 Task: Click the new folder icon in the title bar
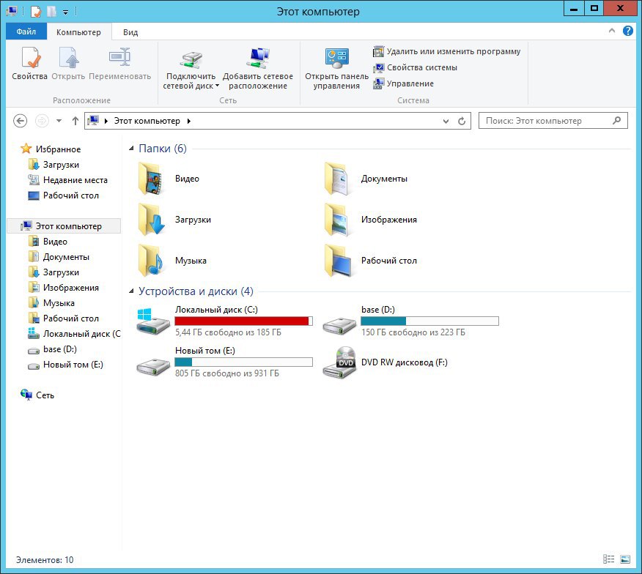pos(52,12)
